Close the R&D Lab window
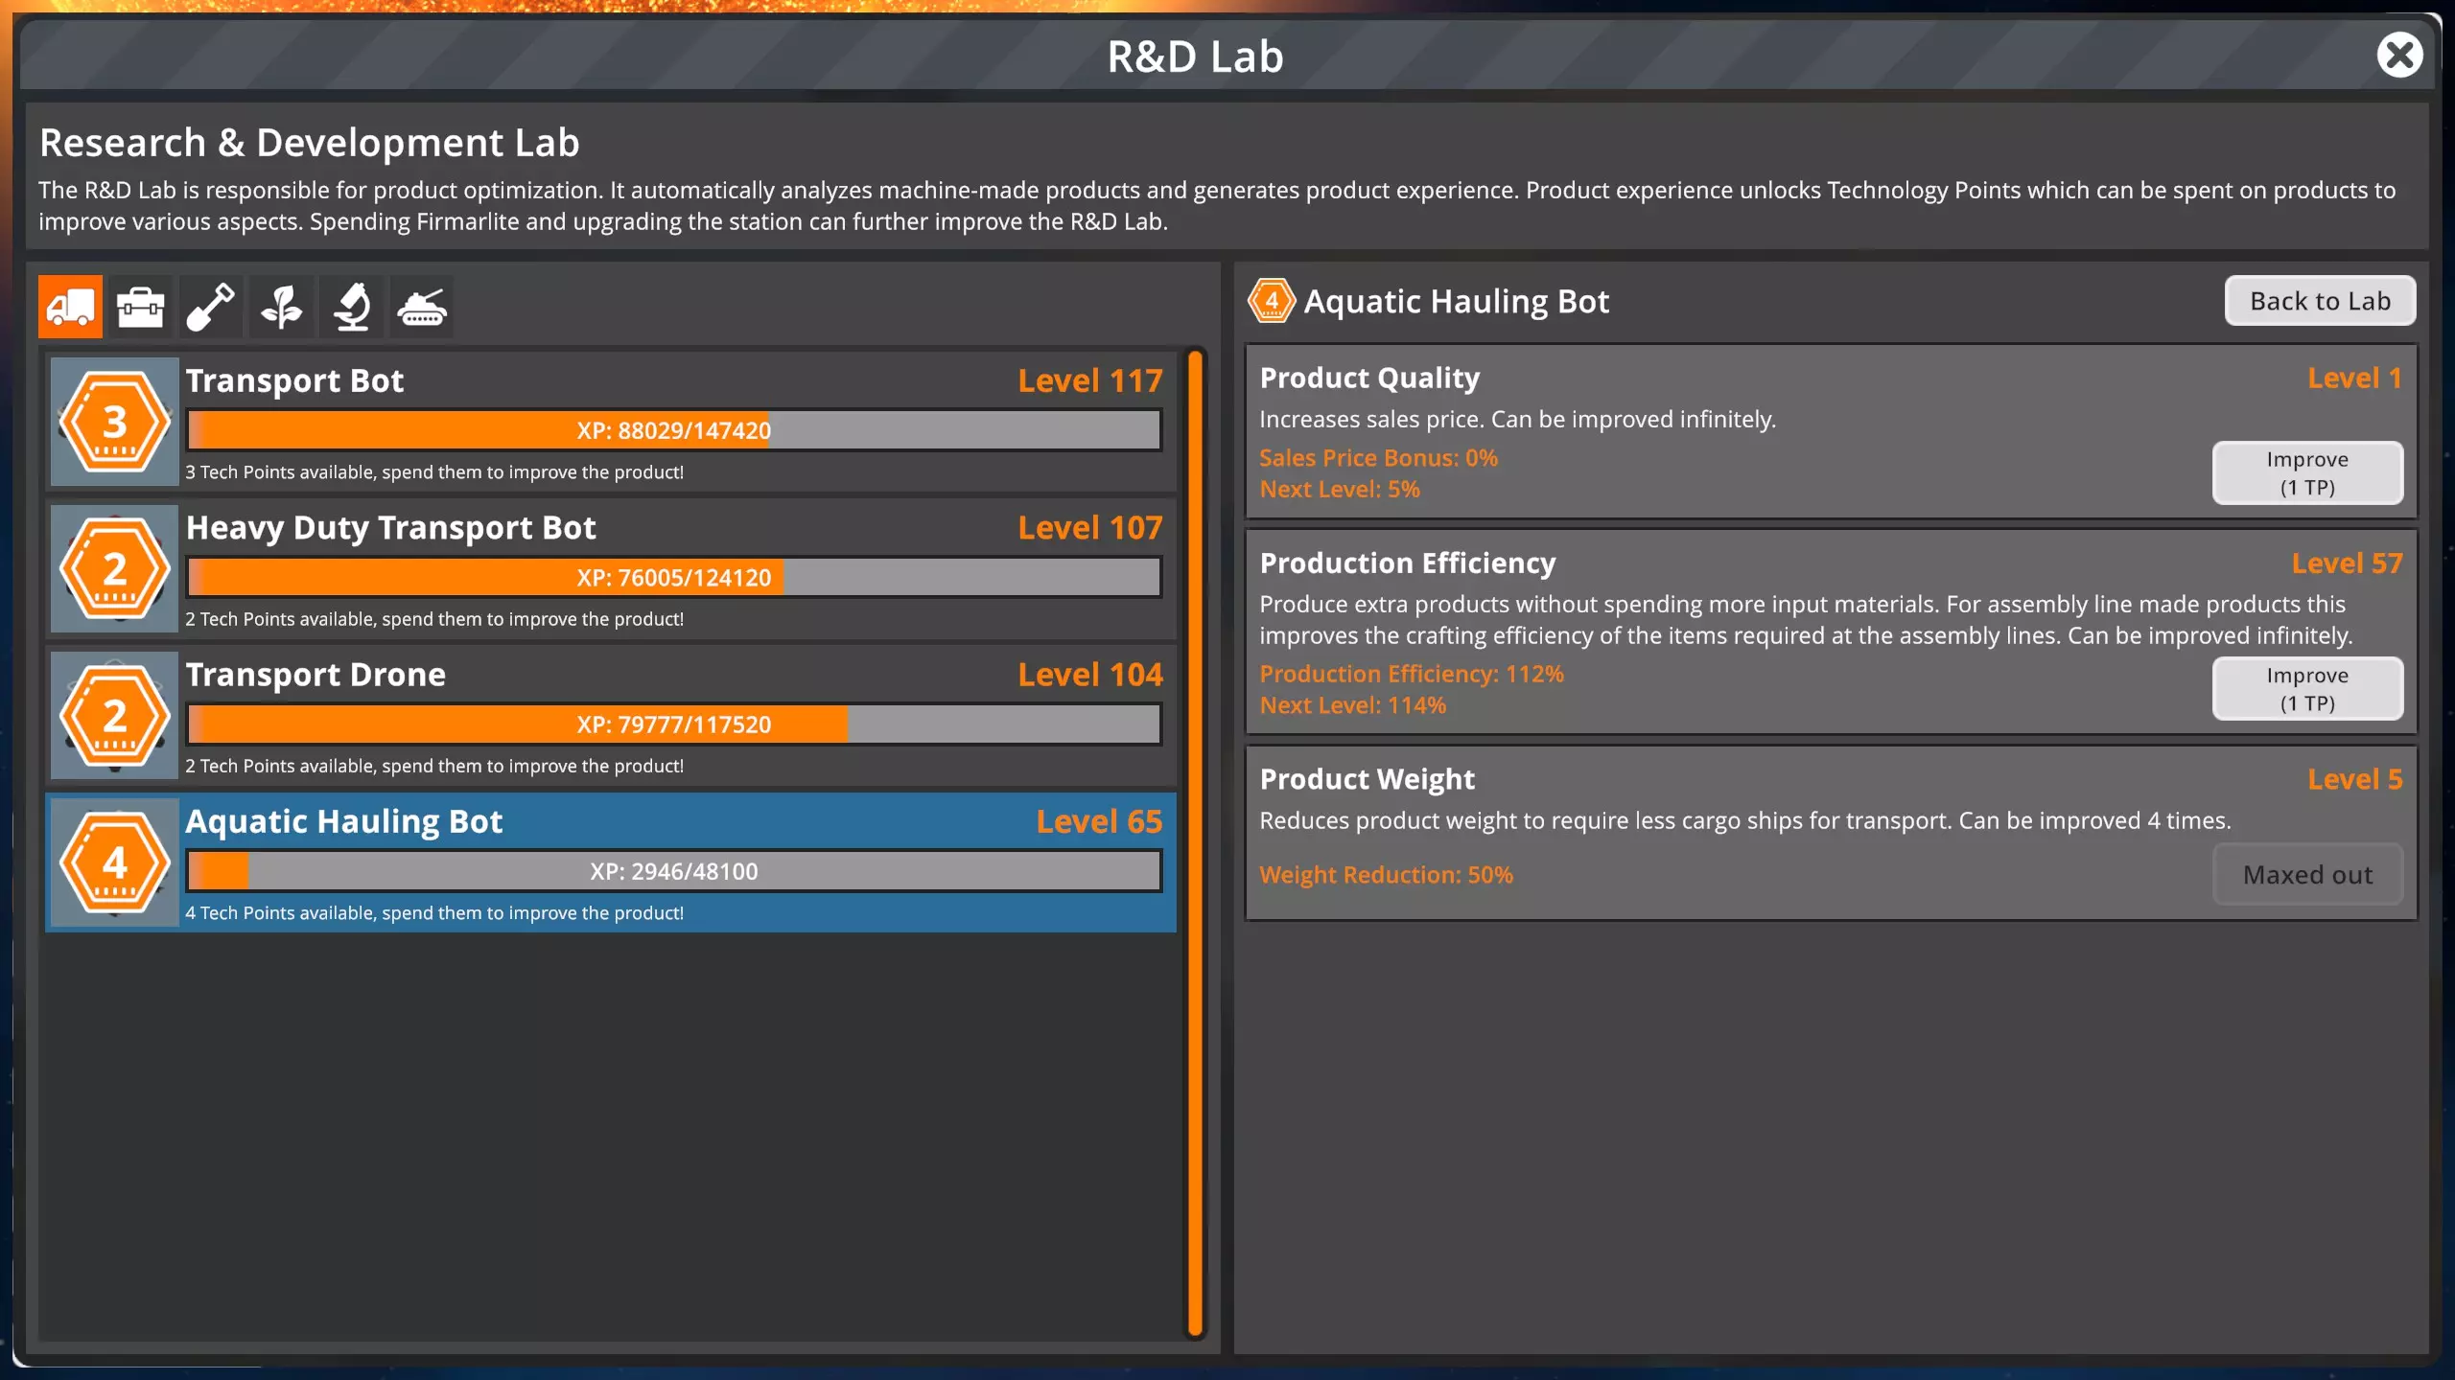Viewport: 2455px width, 1380px height. tap(2398, 56)
